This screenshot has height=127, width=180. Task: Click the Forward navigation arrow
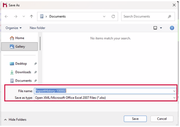[15, 16]
